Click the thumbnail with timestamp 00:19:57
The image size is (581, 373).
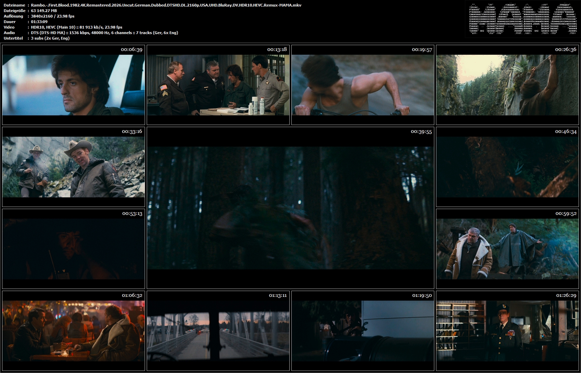pyautogui.click(x=363, y=85)
